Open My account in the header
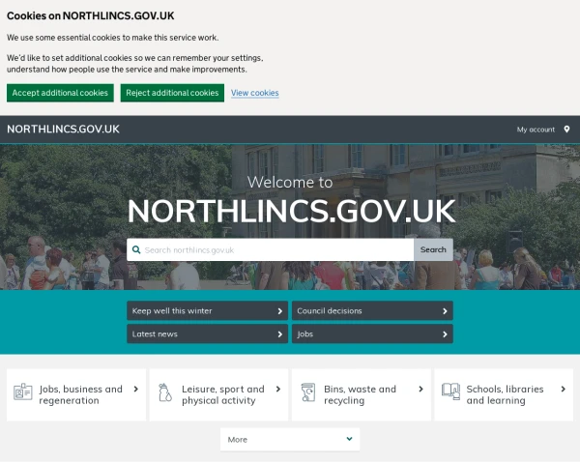This screenshot has height=464, width=580. click(x=536, y=130)
